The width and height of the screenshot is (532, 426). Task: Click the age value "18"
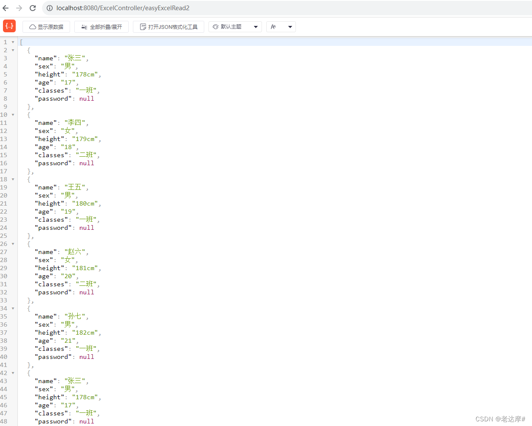pyautogui.click(x=68, y=147)
